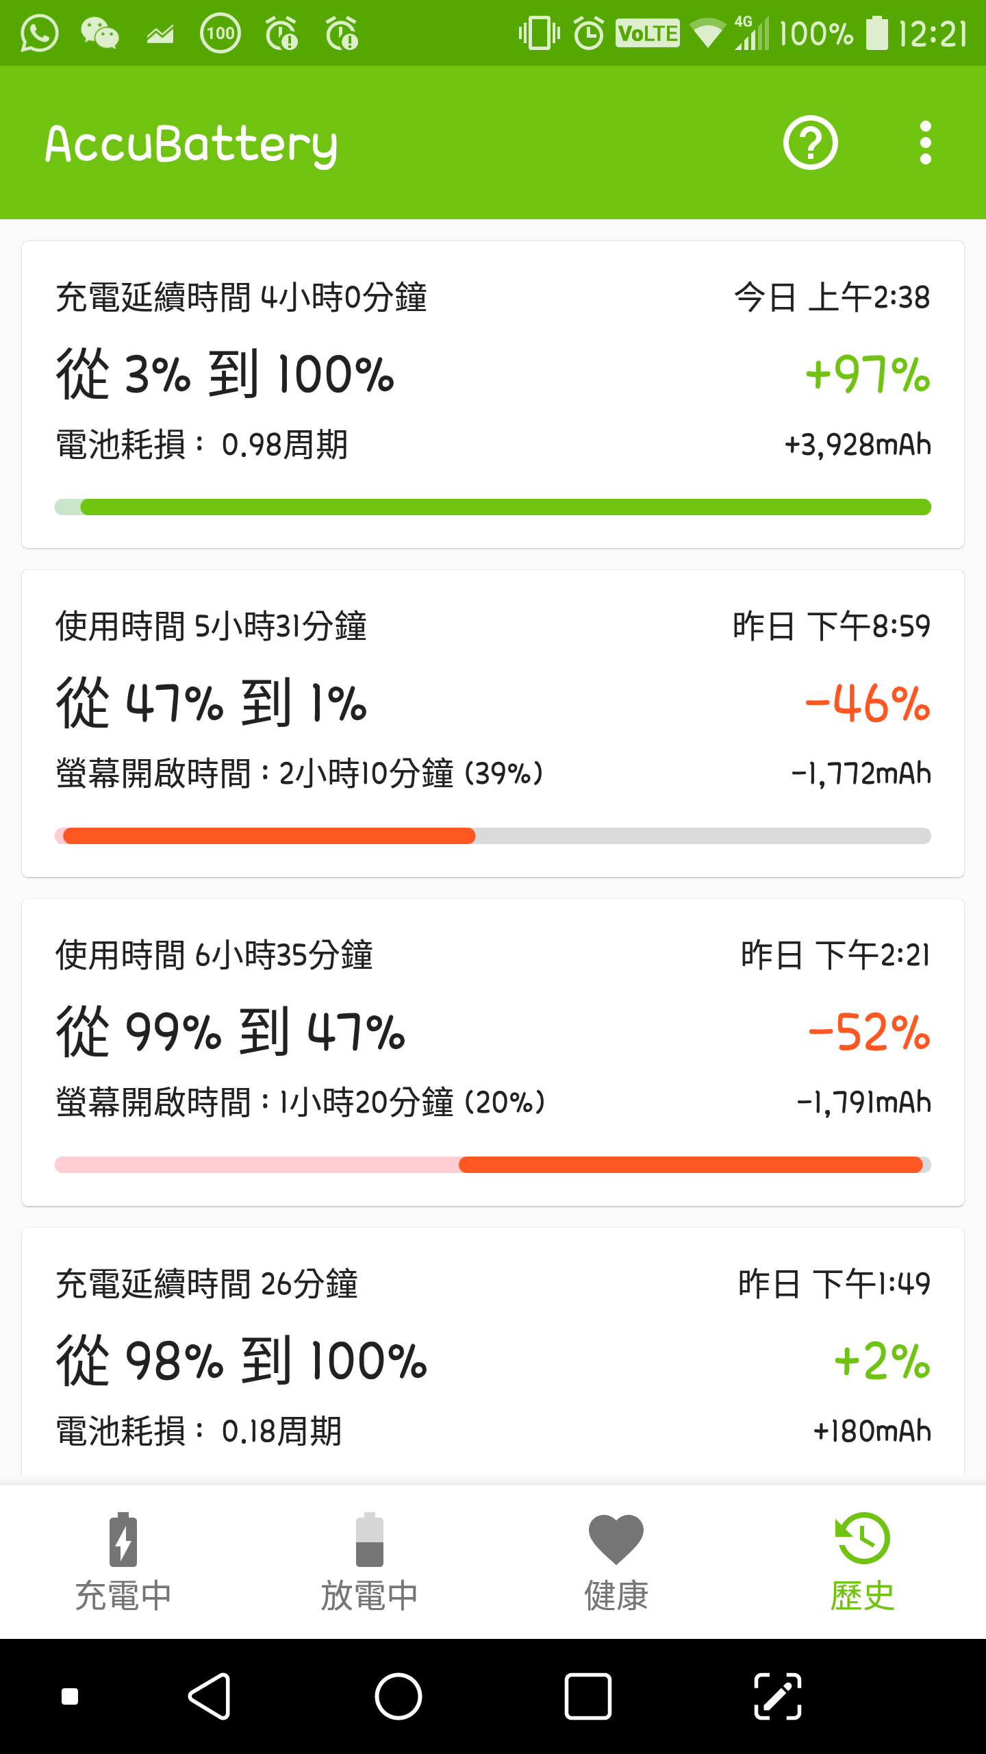986x1754 pixels.
Task: Tap the WeChat notification icon
Action: click(x=99, y=33)
